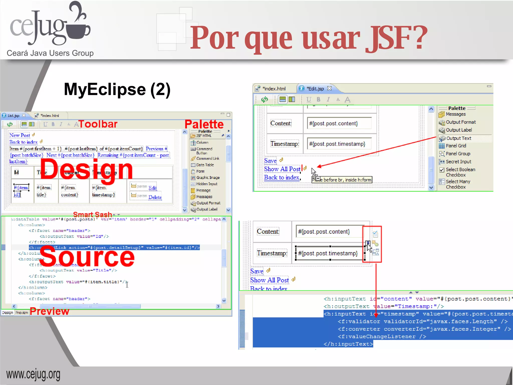The image size is (513, 385).
Task: Close the *Edit.jsp tab
Action: click(329, 88)
